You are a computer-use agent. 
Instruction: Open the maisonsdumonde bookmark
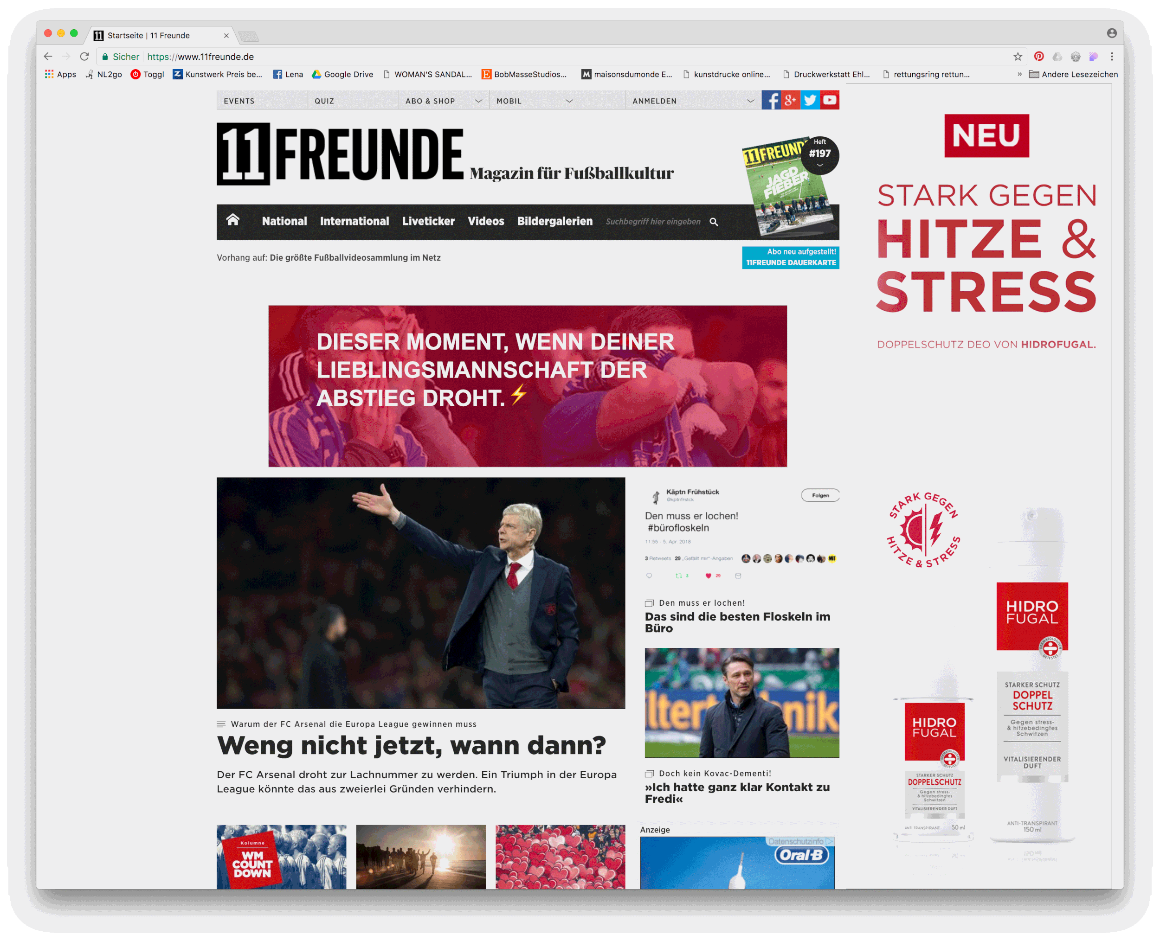[x=627, y=74]
